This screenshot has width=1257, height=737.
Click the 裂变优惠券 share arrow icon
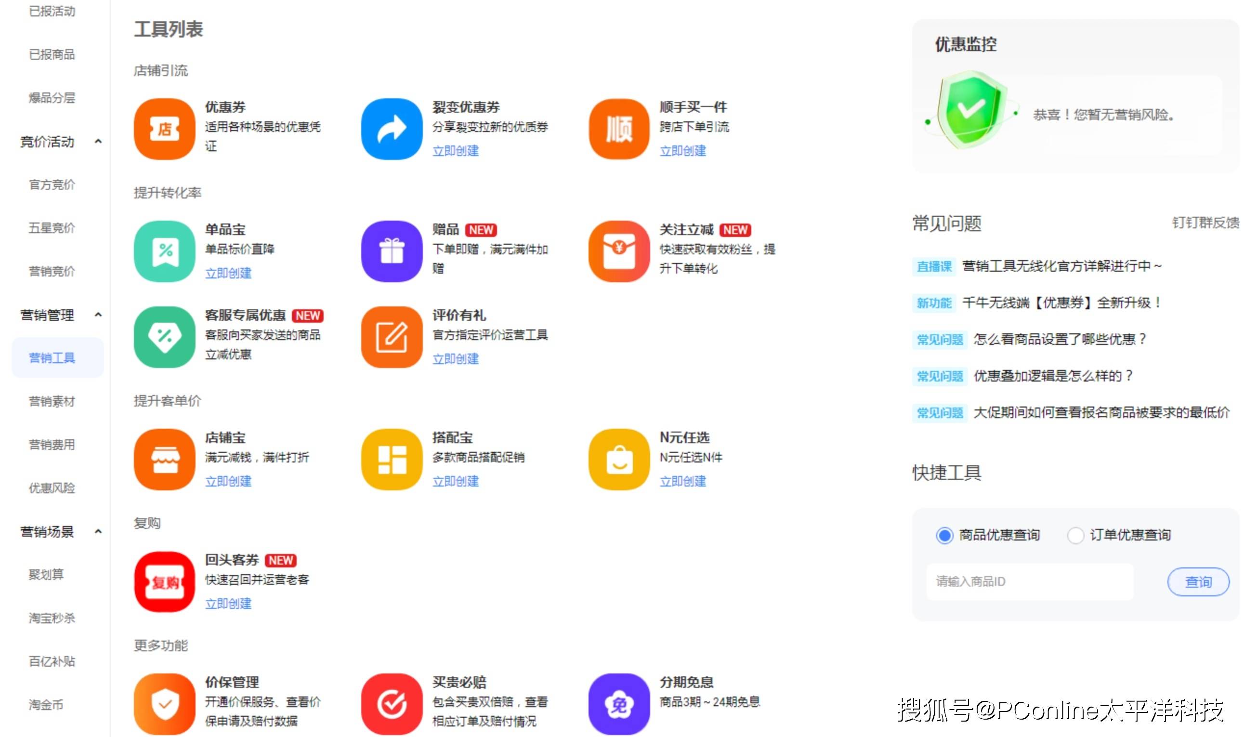click(x=392, y=129)
